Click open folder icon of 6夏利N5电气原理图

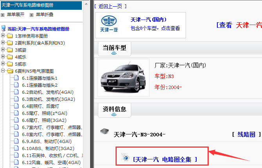click(10, 71)
